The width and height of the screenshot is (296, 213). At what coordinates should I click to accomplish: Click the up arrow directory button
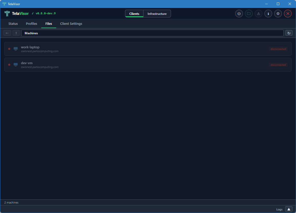tap(16, 33)
